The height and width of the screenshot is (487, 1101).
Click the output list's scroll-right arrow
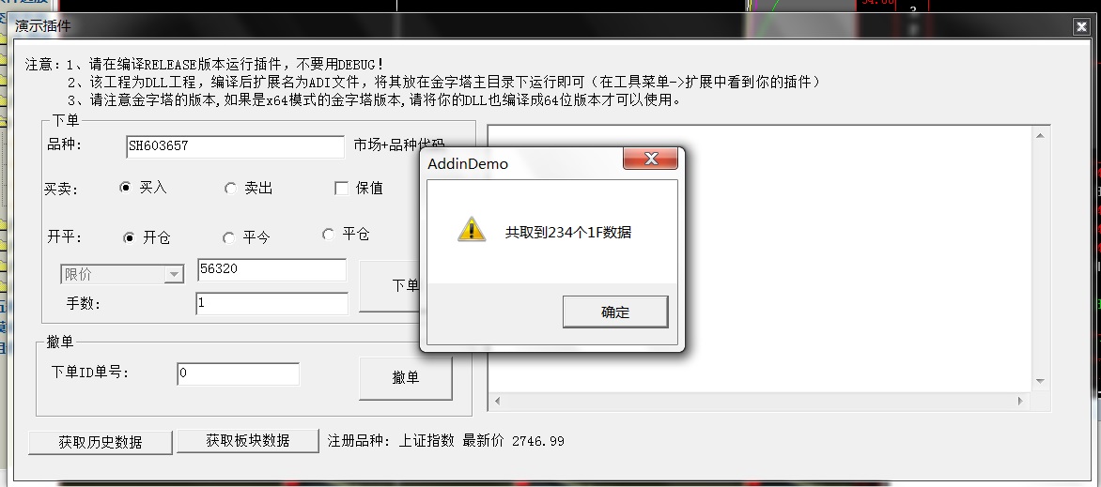(x=1020, y=401)
